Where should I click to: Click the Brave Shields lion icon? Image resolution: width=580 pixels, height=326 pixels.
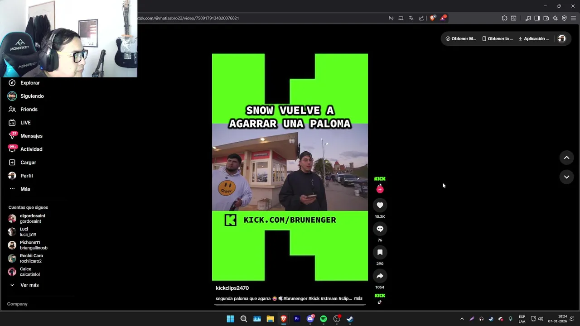(x=432, y=18)
